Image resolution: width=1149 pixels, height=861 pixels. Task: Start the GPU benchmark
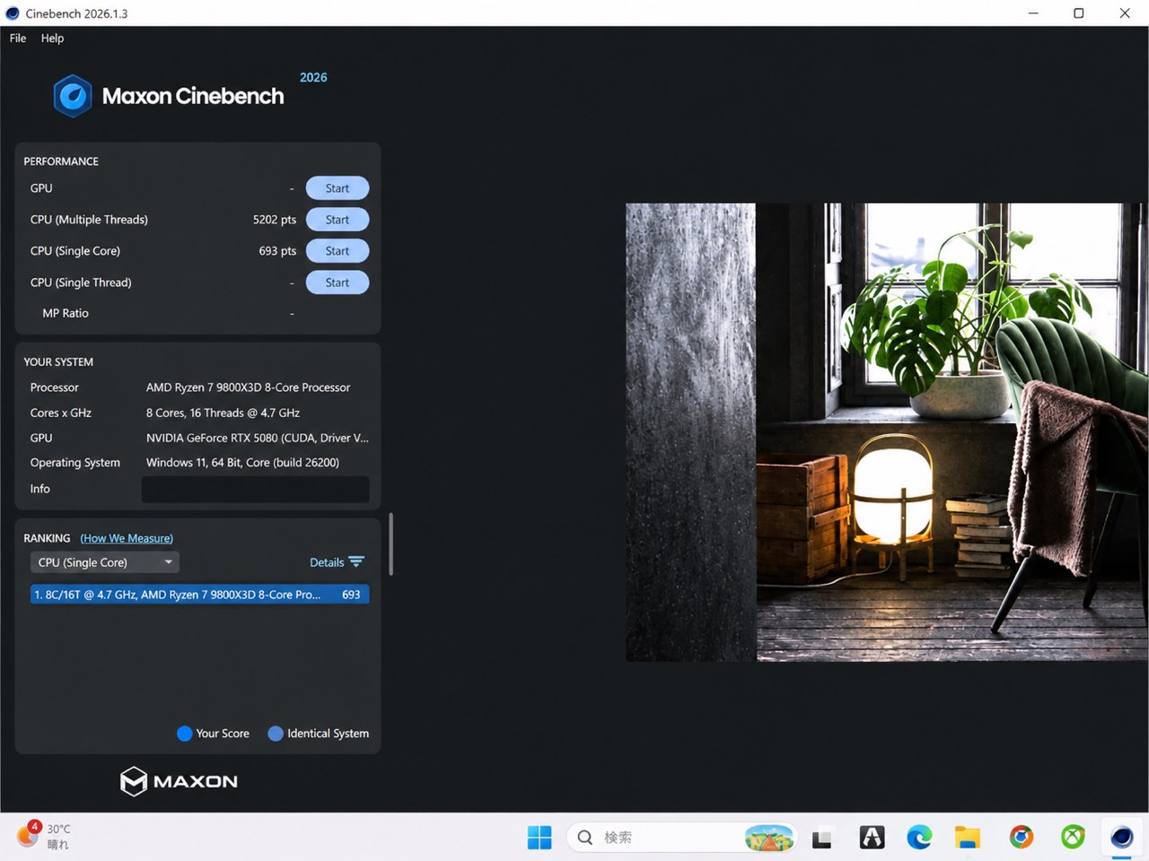pos(338,188)
